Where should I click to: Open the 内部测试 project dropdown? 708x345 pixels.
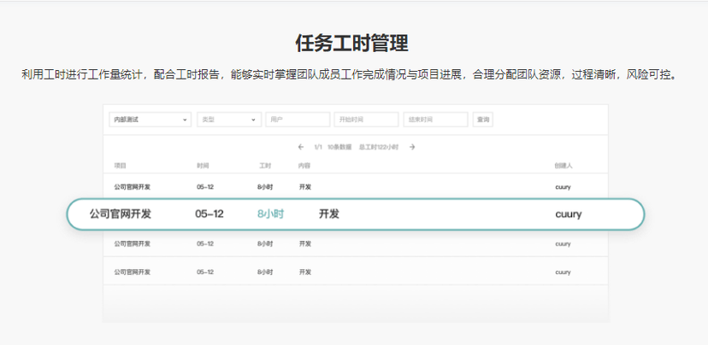coord(150,120)
